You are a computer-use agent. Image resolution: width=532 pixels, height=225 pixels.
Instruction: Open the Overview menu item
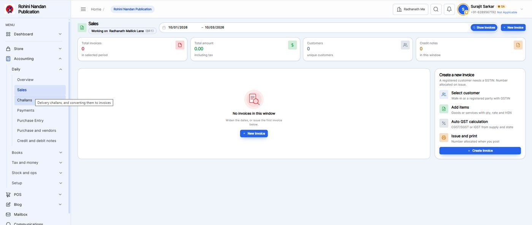pos(40,80)
